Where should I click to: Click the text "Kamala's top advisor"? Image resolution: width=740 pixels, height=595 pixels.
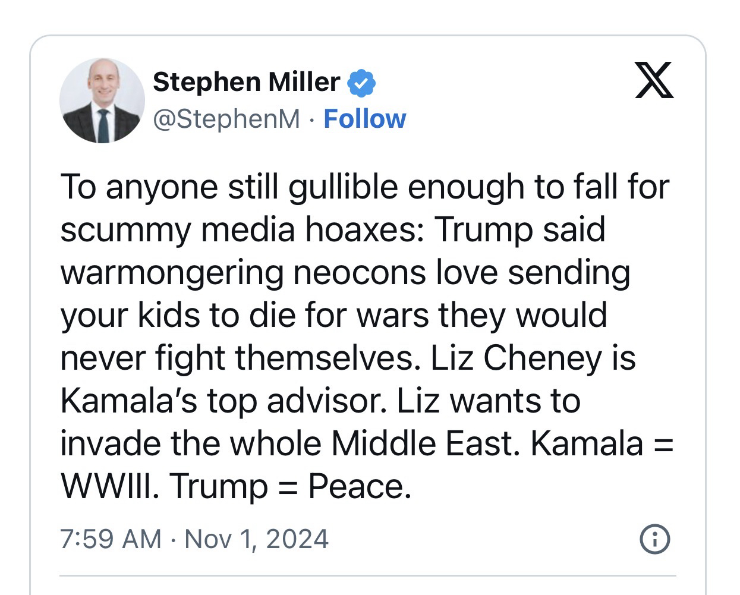pos(219,401)
